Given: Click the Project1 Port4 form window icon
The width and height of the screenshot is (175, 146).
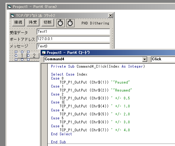Looking at the screenshot, I should [9, 7].
